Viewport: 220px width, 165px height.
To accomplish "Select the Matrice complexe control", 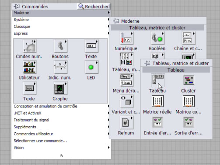I will 189,101.
